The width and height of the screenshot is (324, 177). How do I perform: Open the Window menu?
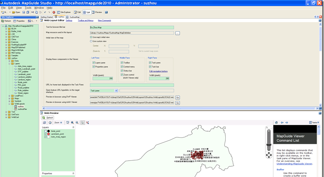point(39,8)
